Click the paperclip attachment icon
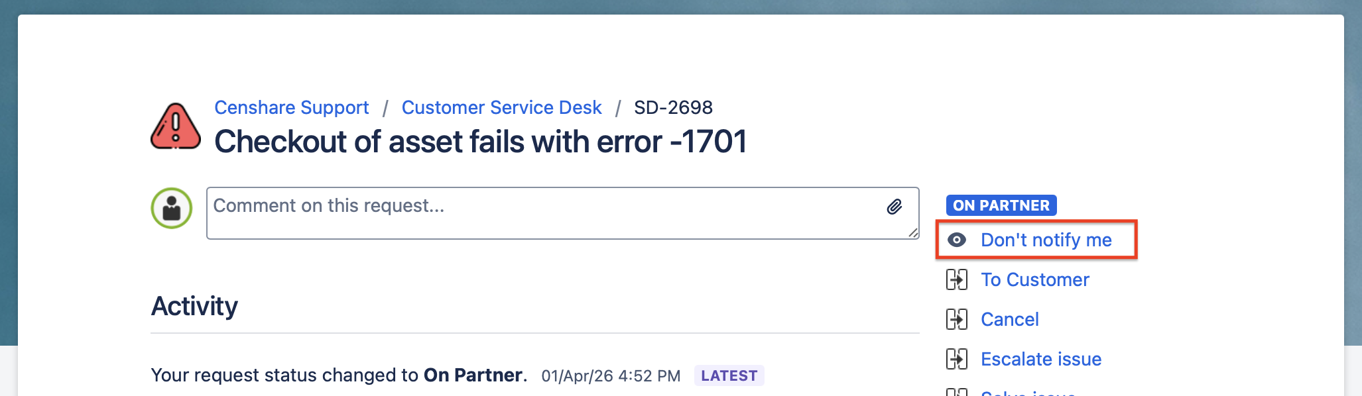Viewport: 1362px width, 396px height. [x=895, y=207]
